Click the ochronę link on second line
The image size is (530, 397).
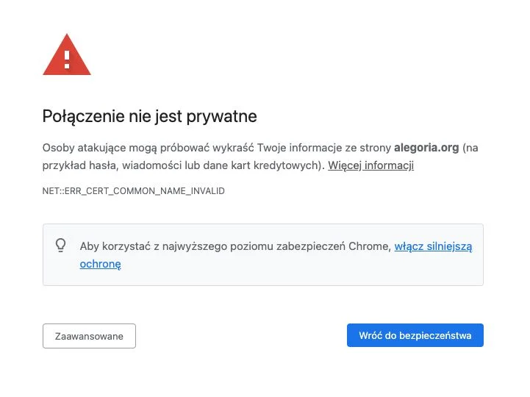coord(101,264)
